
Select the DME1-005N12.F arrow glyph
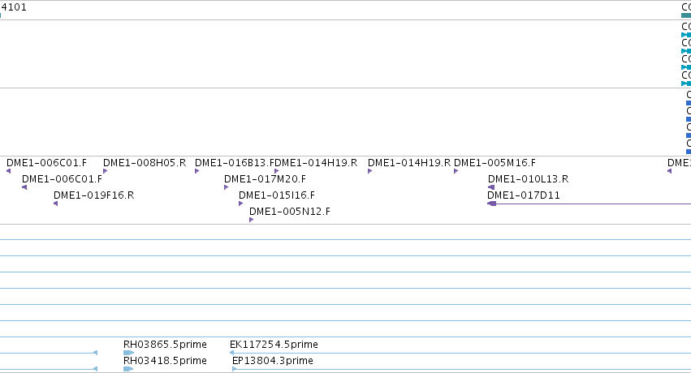click(251, 220)
